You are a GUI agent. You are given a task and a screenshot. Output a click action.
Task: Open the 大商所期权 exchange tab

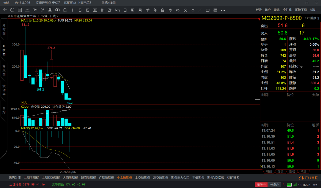click(70, 178)
